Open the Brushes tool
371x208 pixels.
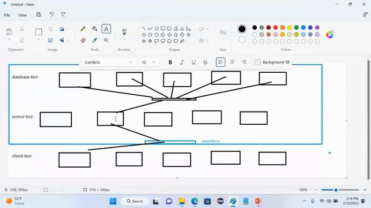[x=124, y=32]
